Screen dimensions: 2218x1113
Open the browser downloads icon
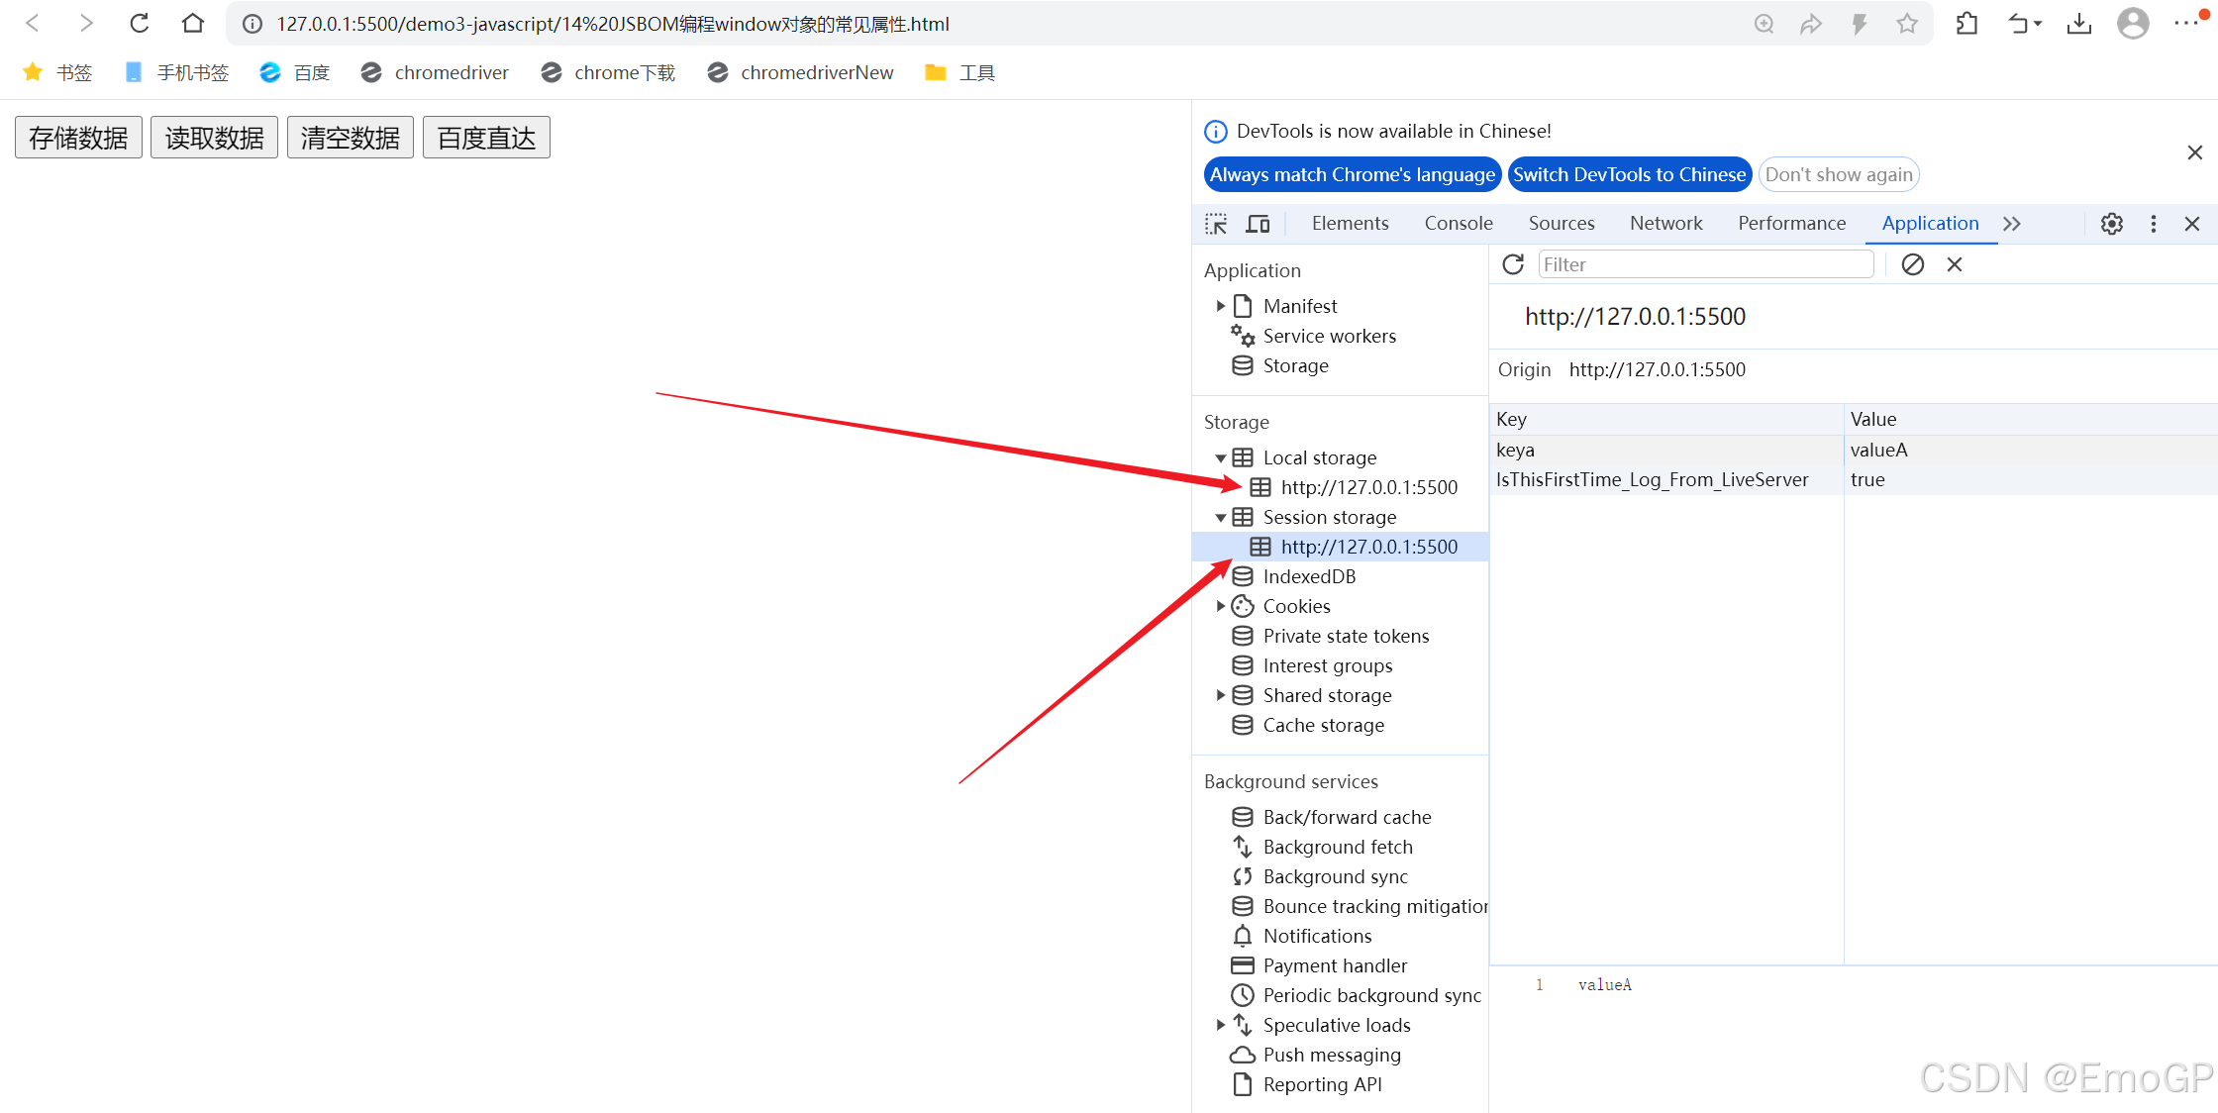point(2078,24)
